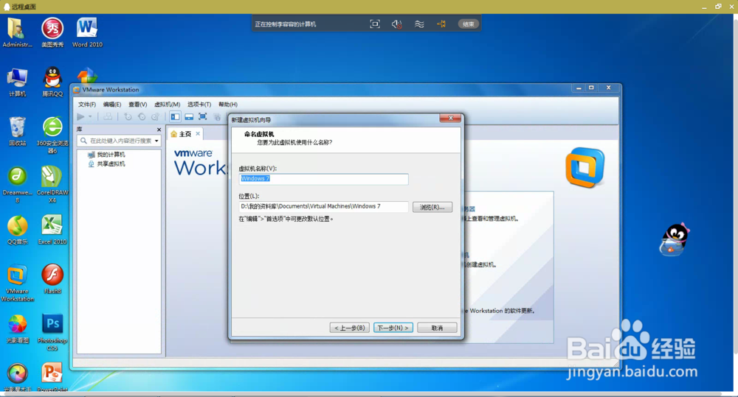738x397 pixels.
Task: Select 共享虚拟机 in the library tree
Action: coord(106,164)
